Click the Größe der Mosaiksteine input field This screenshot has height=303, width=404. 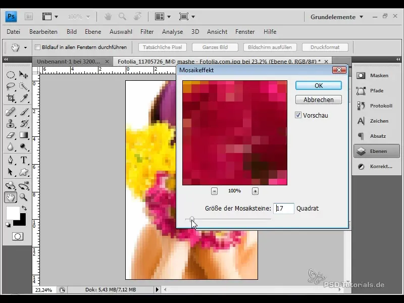click(283, 208)
